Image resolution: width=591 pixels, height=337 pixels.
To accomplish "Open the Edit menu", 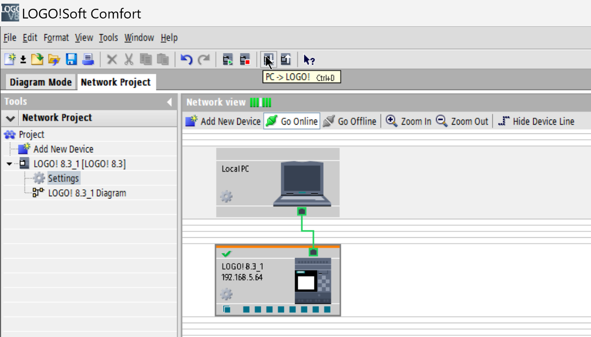I will [30, 38].
